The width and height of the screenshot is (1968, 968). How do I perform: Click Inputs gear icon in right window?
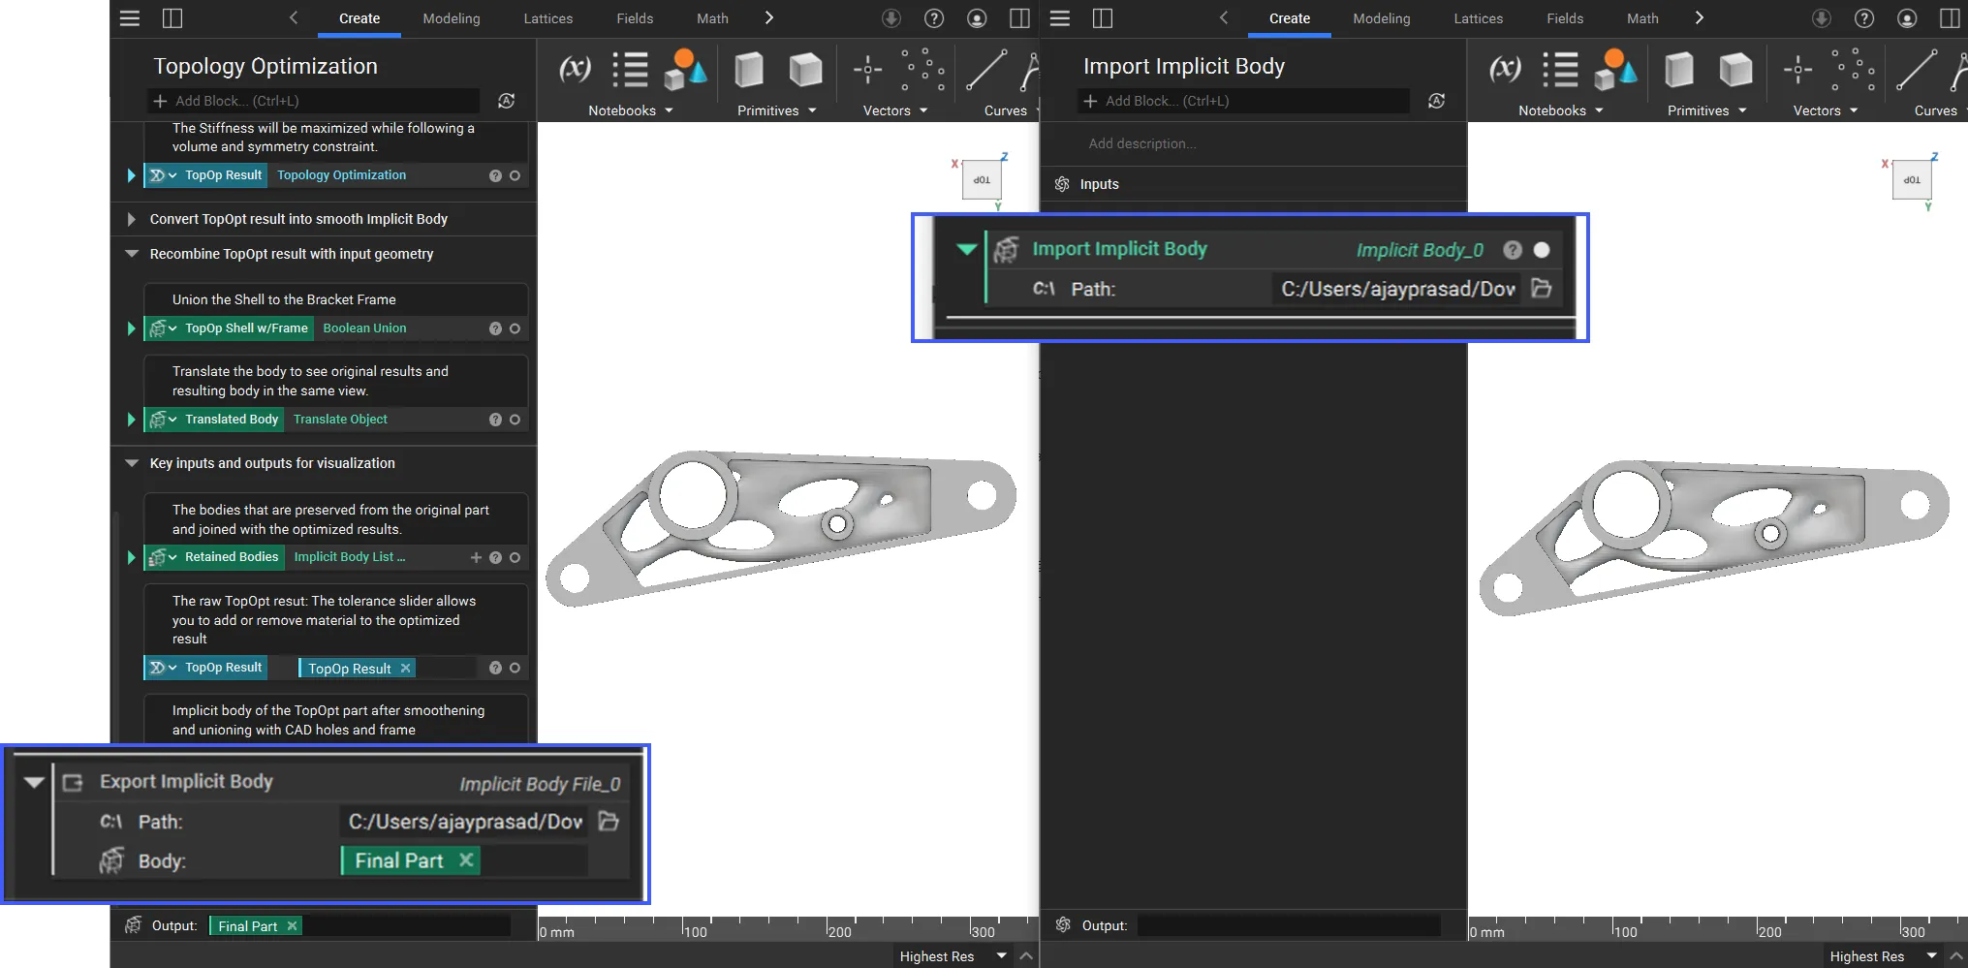[1062, 184]
